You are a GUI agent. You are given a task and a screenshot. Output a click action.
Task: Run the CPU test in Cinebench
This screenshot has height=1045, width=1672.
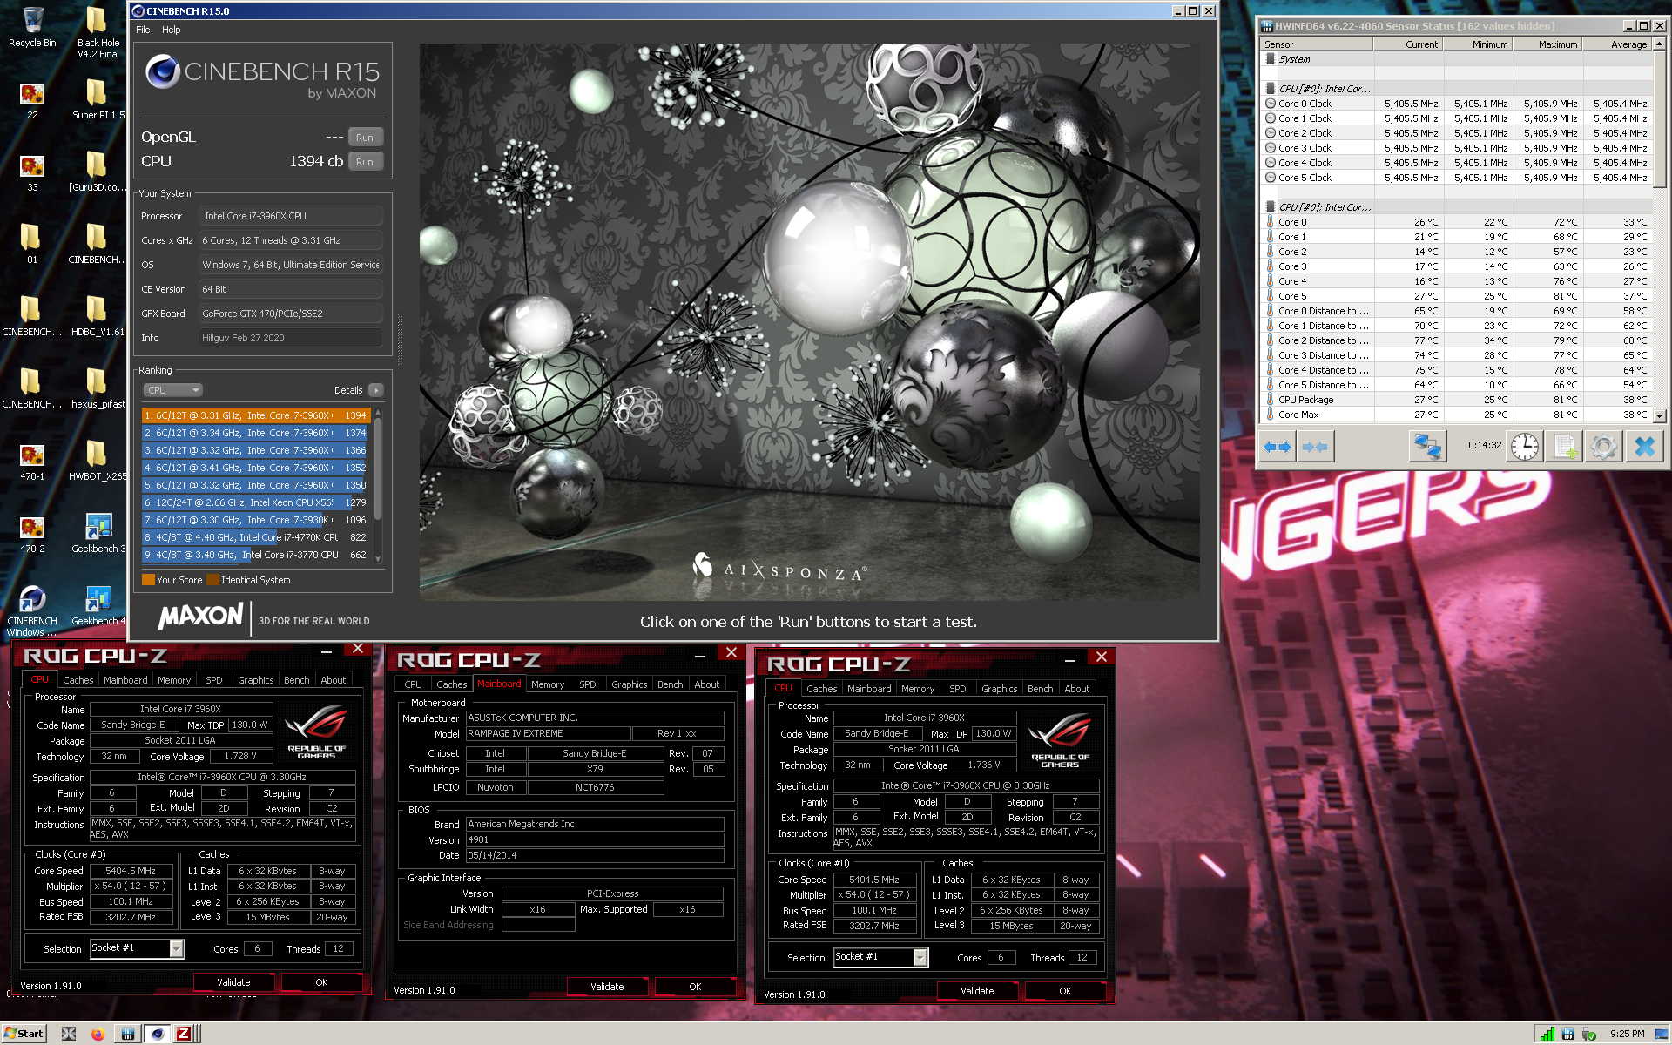point(364,162)
